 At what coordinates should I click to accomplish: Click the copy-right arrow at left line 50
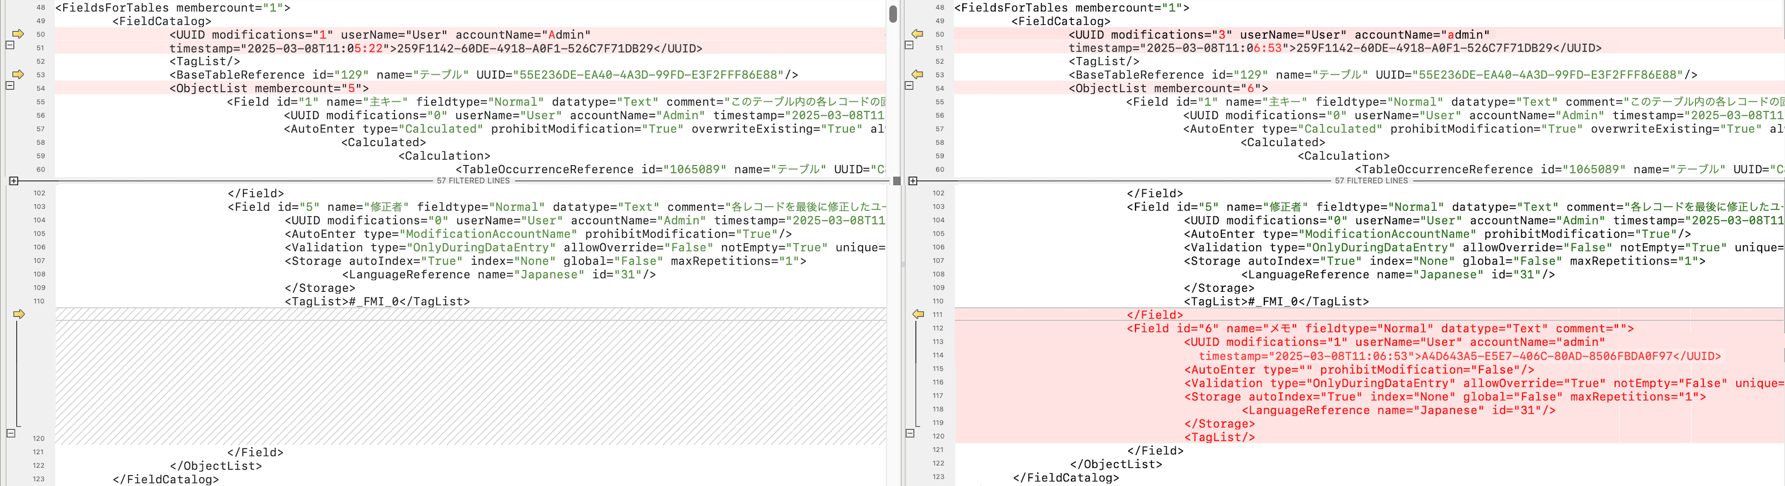pos(18,34)
